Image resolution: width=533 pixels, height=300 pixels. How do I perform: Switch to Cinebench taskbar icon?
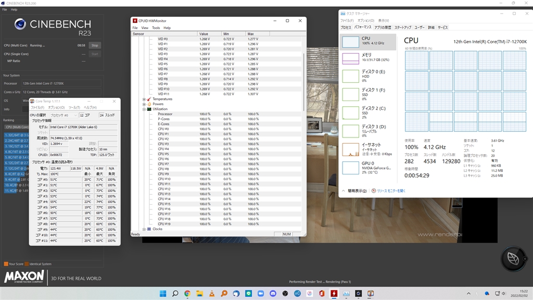tap(359, 293)
